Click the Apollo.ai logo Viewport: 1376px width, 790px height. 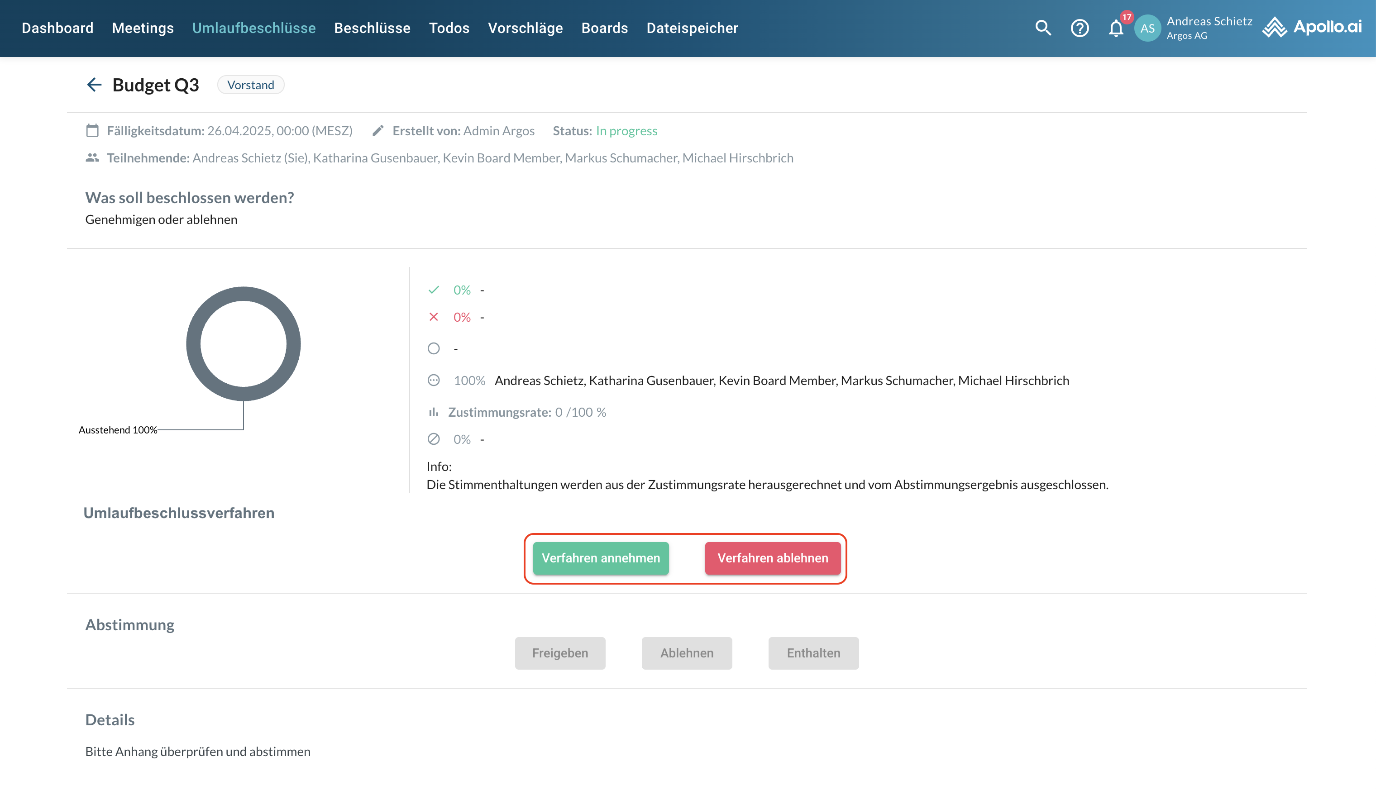[x=1312, y=27]
